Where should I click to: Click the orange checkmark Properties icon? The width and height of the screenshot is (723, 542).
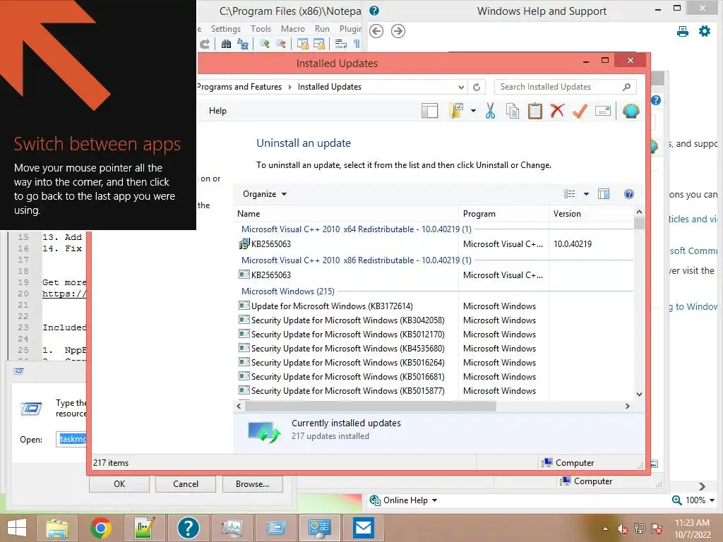(x=580, y=111)
